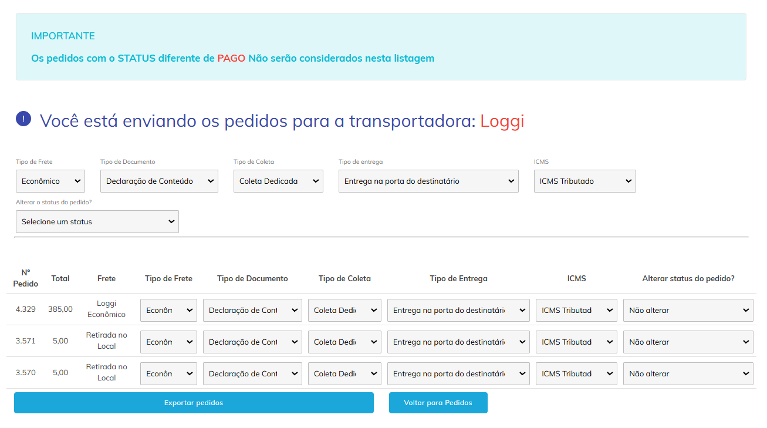Click the 'Tipo de Entrega' table column header
The image size is (767, 428).
tap(458, 278)
